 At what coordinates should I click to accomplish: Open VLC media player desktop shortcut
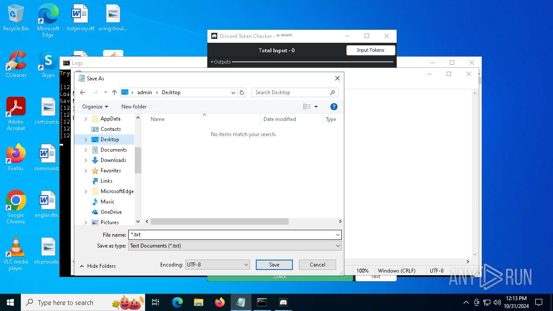pos(16,254)
